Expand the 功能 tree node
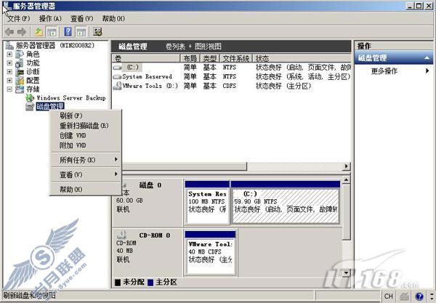The height and width of the screenshot is (303, 436). click(9, 63)
